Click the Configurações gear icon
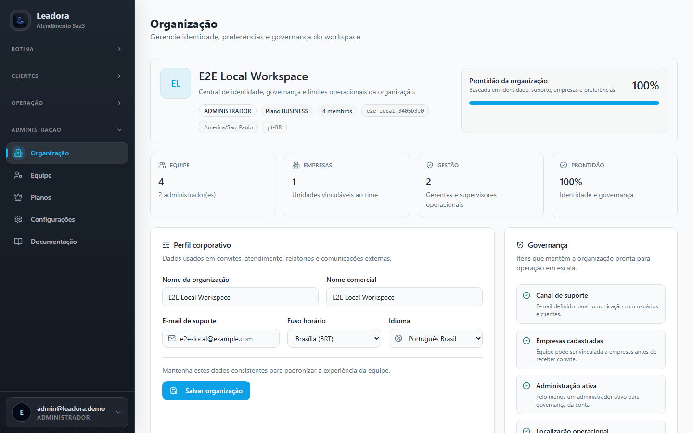The image size is (693, 433). click(18, 219)
